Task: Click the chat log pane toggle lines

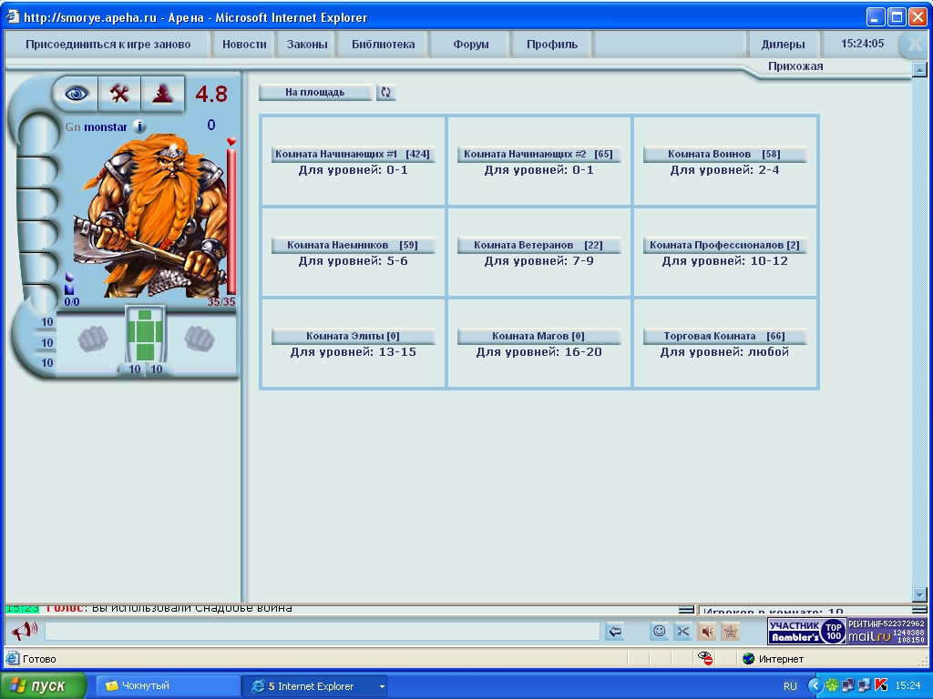Action: click(x=686, y=610)
